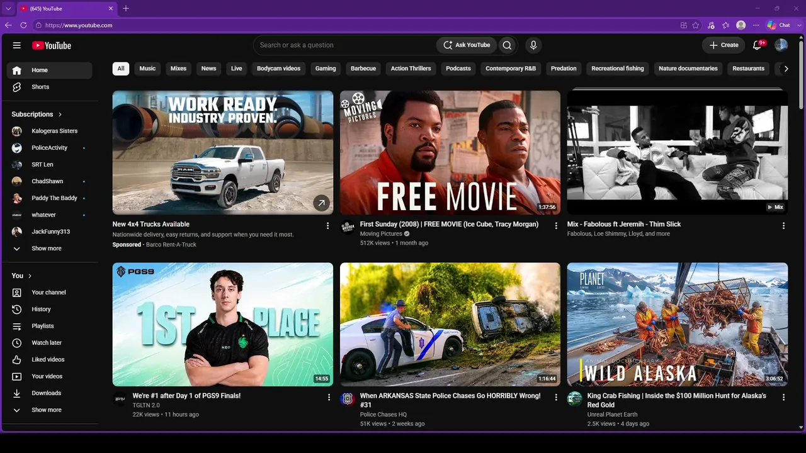
Task: Open Playlists in the sidebar
Action: (50, 326)
